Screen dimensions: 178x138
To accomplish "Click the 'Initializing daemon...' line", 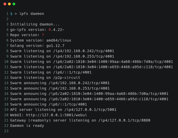I will click(35, 24).
